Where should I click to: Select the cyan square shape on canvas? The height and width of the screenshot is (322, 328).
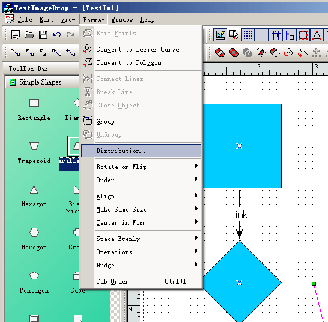[x=242, y=146]
